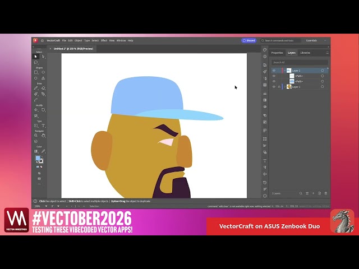Viewport: 359px width, 269px height.
Task: Select the Selection arrow tool
Action: tap(36, 56)
